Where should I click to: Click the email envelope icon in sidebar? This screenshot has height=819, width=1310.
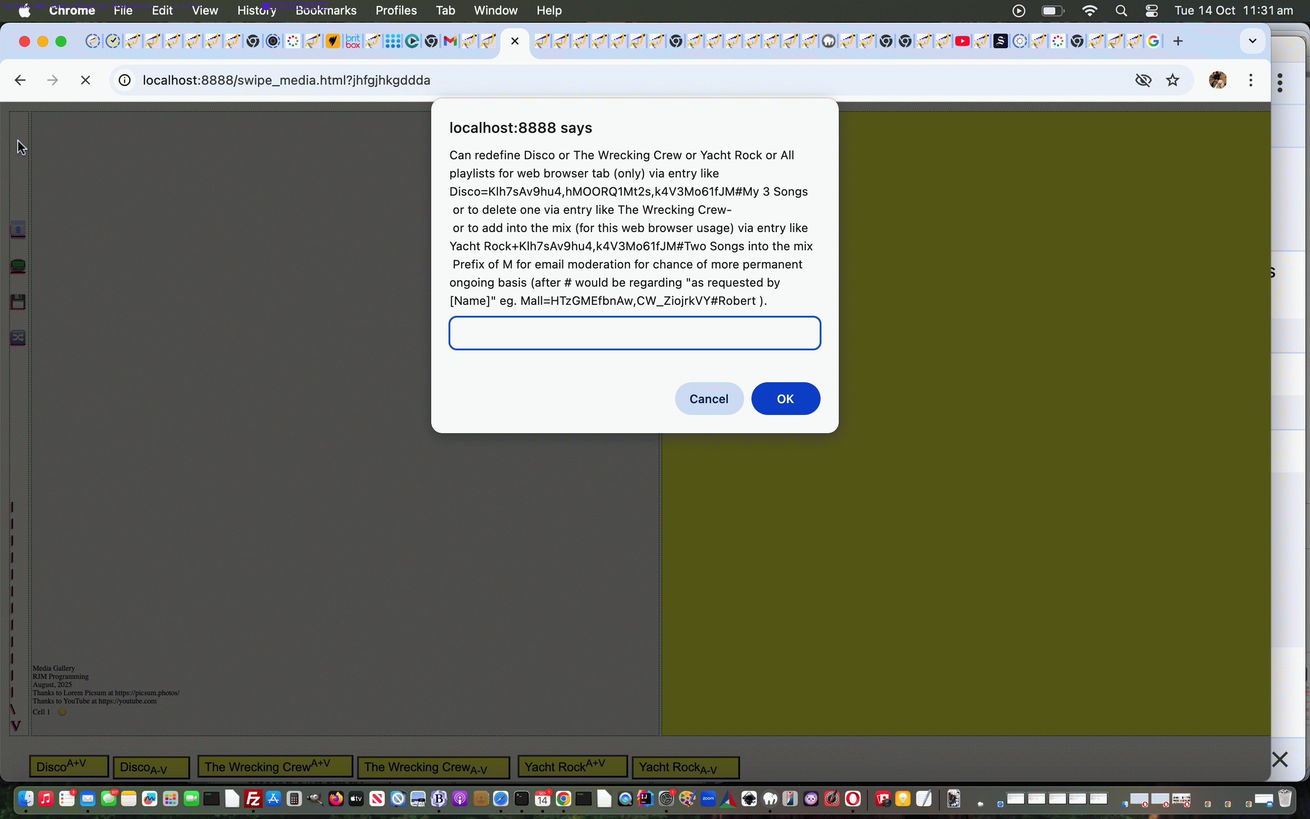18,230
